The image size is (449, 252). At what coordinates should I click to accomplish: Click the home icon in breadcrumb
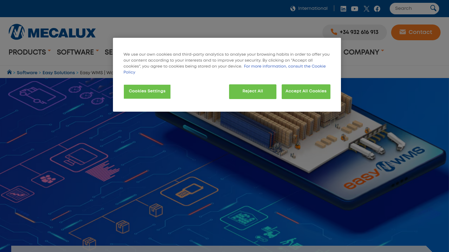(x=9, y=72)
